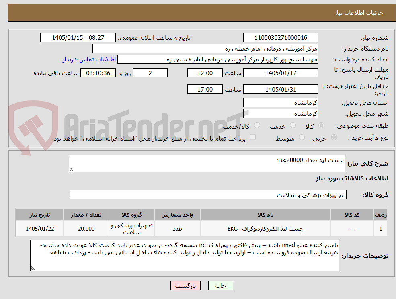Click the واحد شمارش column header
The width and height of the screenshot is (396, 299).
pyautogui.click(x=177, y=215)
